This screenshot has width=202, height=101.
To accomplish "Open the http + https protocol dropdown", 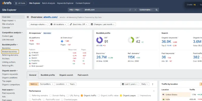I will pos(75,10).
